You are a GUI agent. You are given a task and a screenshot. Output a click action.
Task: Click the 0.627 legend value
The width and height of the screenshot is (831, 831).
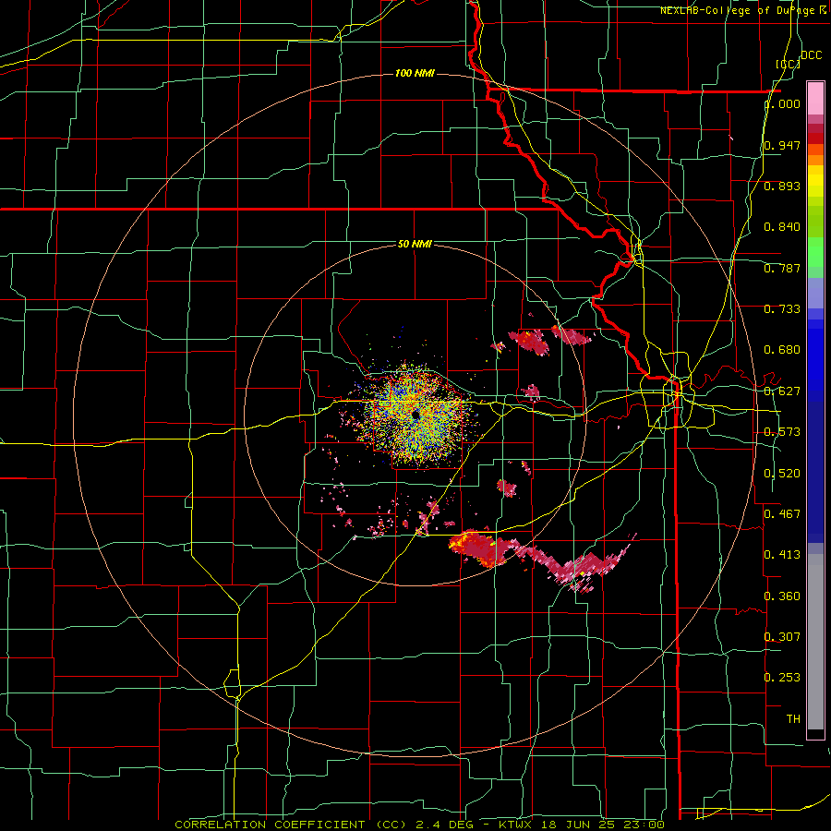click(782, 391)
